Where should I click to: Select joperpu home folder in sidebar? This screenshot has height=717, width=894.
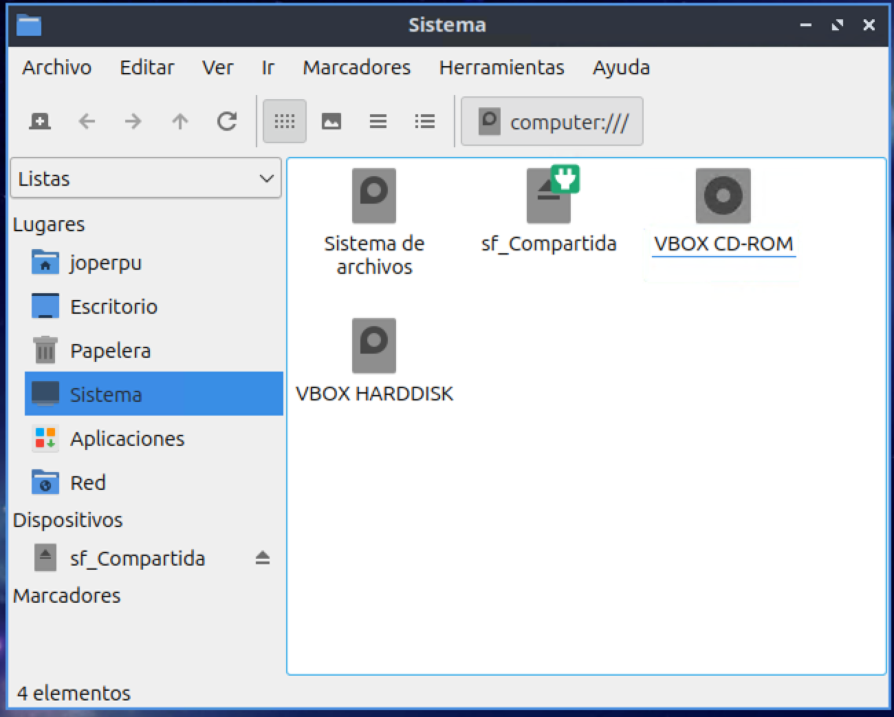(154, 262)
